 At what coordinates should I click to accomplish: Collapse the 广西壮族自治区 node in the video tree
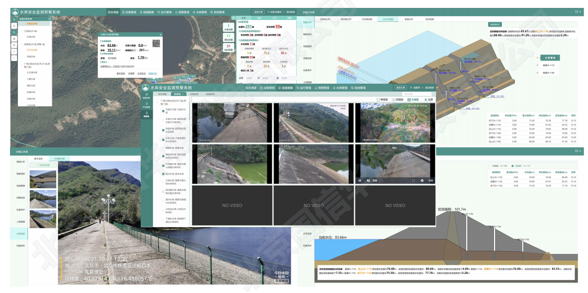pos(158,102)
